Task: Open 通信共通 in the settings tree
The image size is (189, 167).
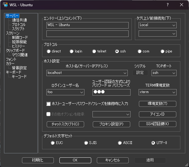Action: tap(19, 20)
